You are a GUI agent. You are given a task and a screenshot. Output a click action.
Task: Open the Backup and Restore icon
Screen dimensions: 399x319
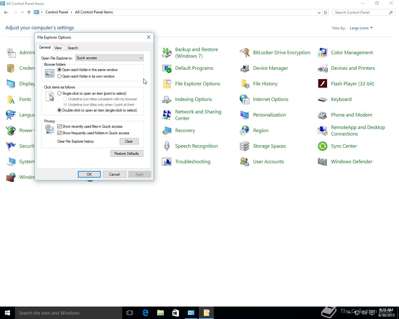(167, 53)
